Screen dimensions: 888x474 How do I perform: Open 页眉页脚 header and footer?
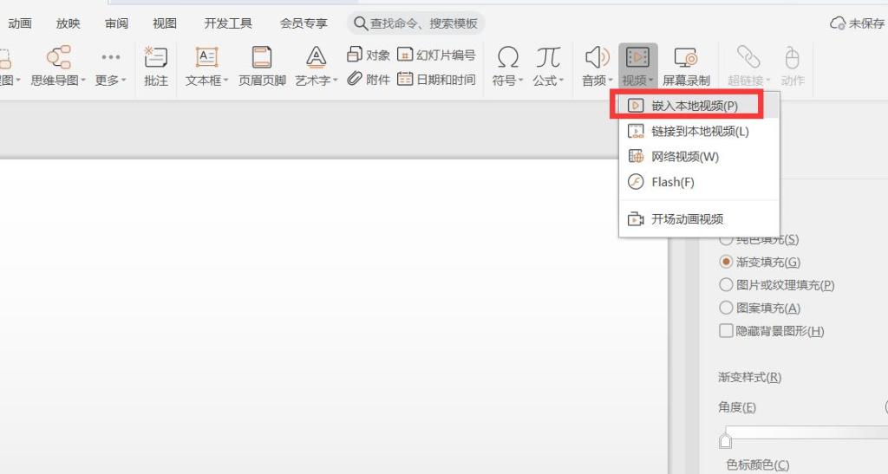pos(262,66)
